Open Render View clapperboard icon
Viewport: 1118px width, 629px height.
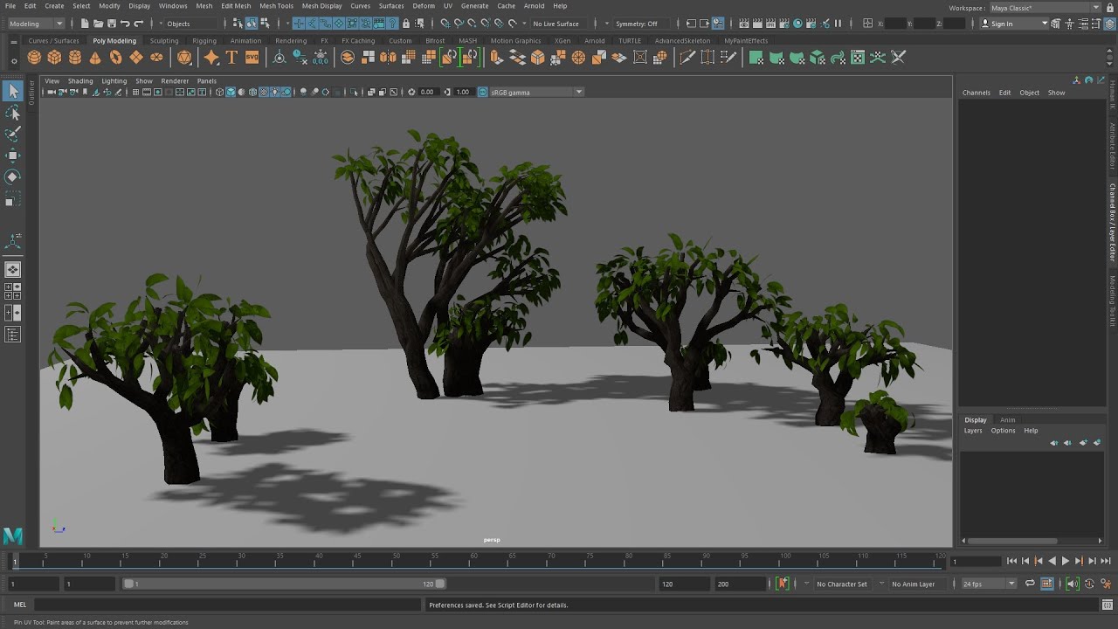(744, 24)
